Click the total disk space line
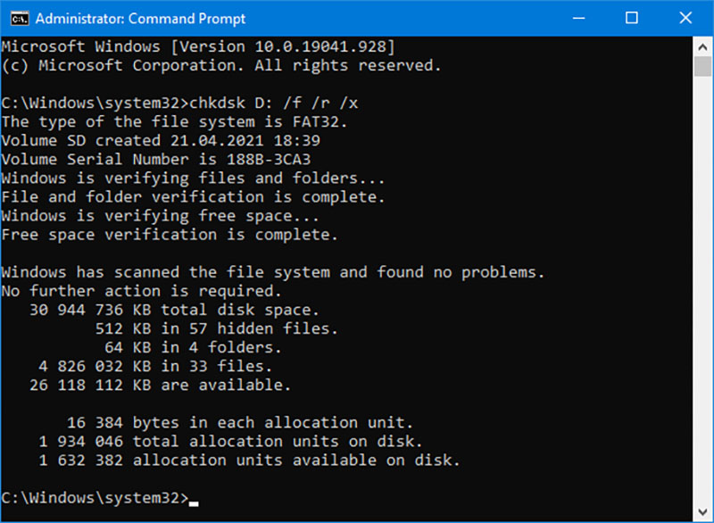This screenshot has width=714, height=523. (161, 309)
